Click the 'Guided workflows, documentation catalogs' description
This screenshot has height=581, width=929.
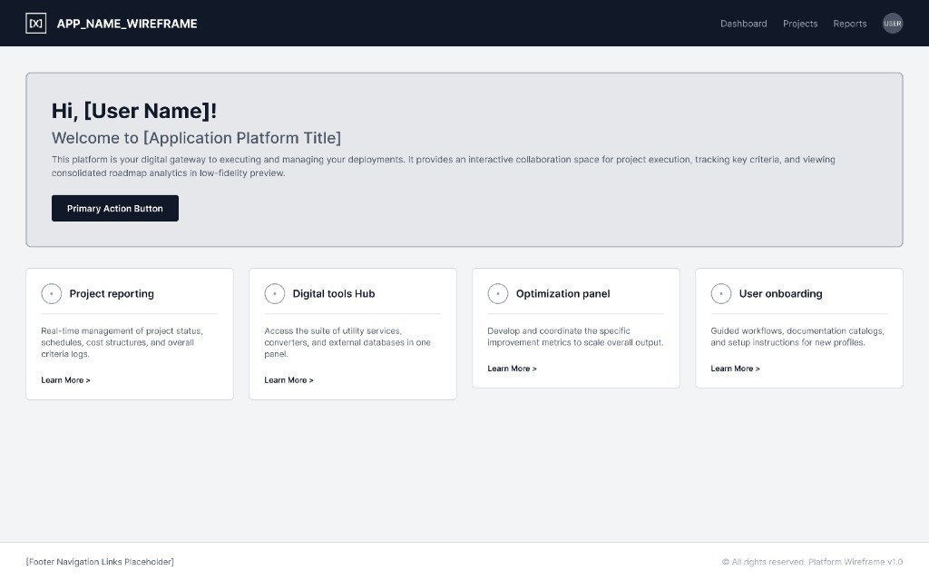coord(797,336)
